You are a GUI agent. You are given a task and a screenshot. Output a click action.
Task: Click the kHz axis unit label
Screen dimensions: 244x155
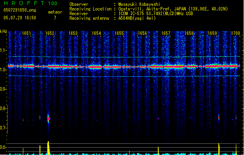pyautogui.click(x=3, y=31)
